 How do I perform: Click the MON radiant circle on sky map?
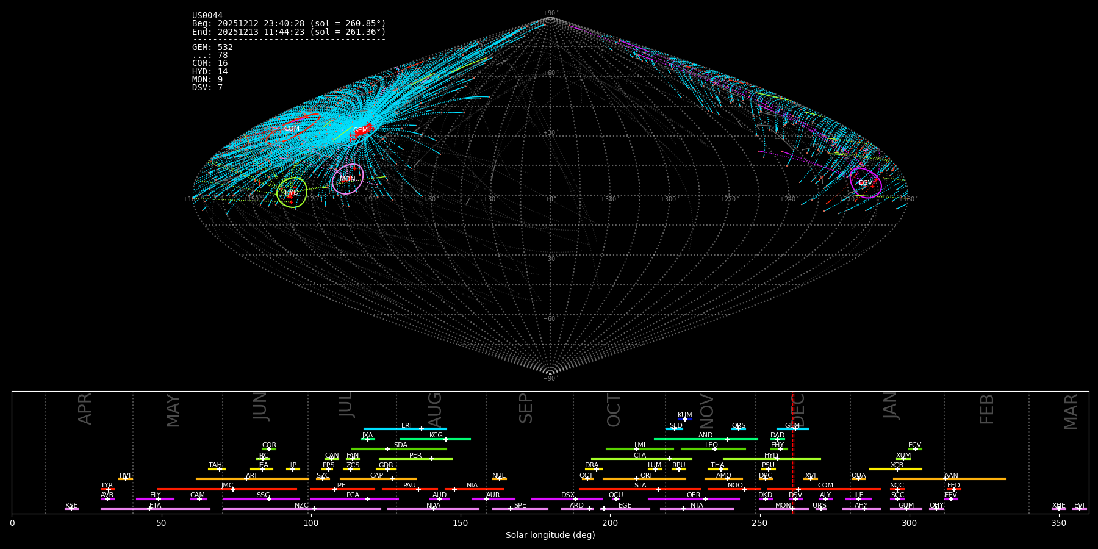tap(348, 179)
